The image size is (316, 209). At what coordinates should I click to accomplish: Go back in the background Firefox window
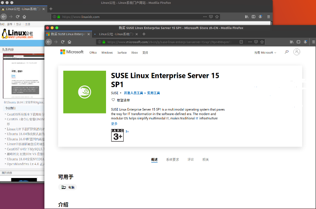tap(4, 17)
